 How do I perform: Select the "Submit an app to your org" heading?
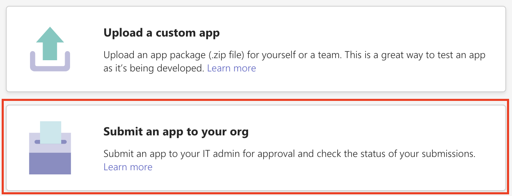[176, 132]
